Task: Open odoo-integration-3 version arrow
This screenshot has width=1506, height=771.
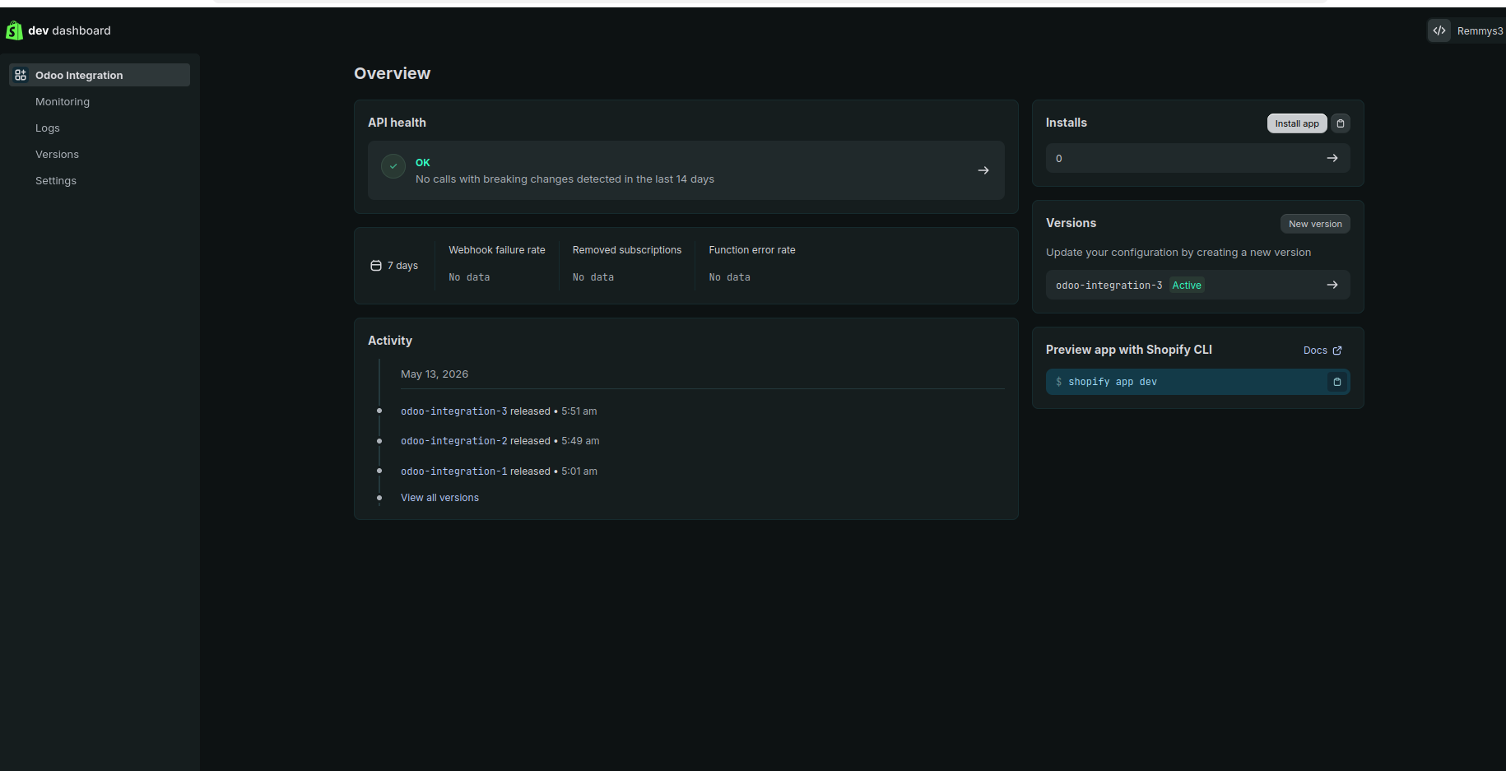Action: click(1332, 285)
